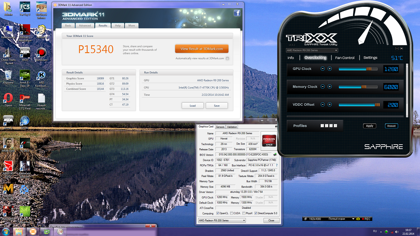Open the BioShock Infinite desktop icon
Image resolution: width=420 pixels, height=236 pixels.
(41, 9)
